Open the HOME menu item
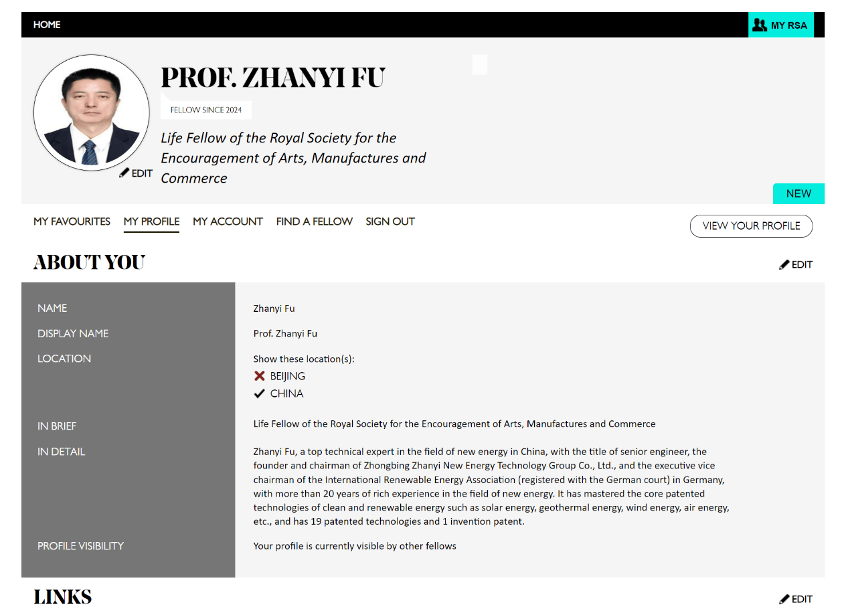Image resolution: width=848 pixels, height=615 pixels. coord(47,25)
